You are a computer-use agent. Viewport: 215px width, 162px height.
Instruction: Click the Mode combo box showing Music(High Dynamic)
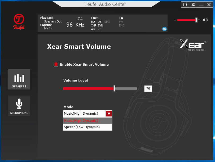point(87,114)
